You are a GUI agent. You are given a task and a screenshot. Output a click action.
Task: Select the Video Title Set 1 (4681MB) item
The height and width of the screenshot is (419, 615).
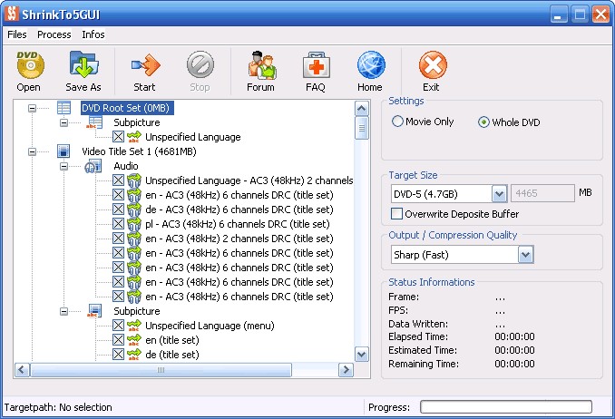pos(139,151)
